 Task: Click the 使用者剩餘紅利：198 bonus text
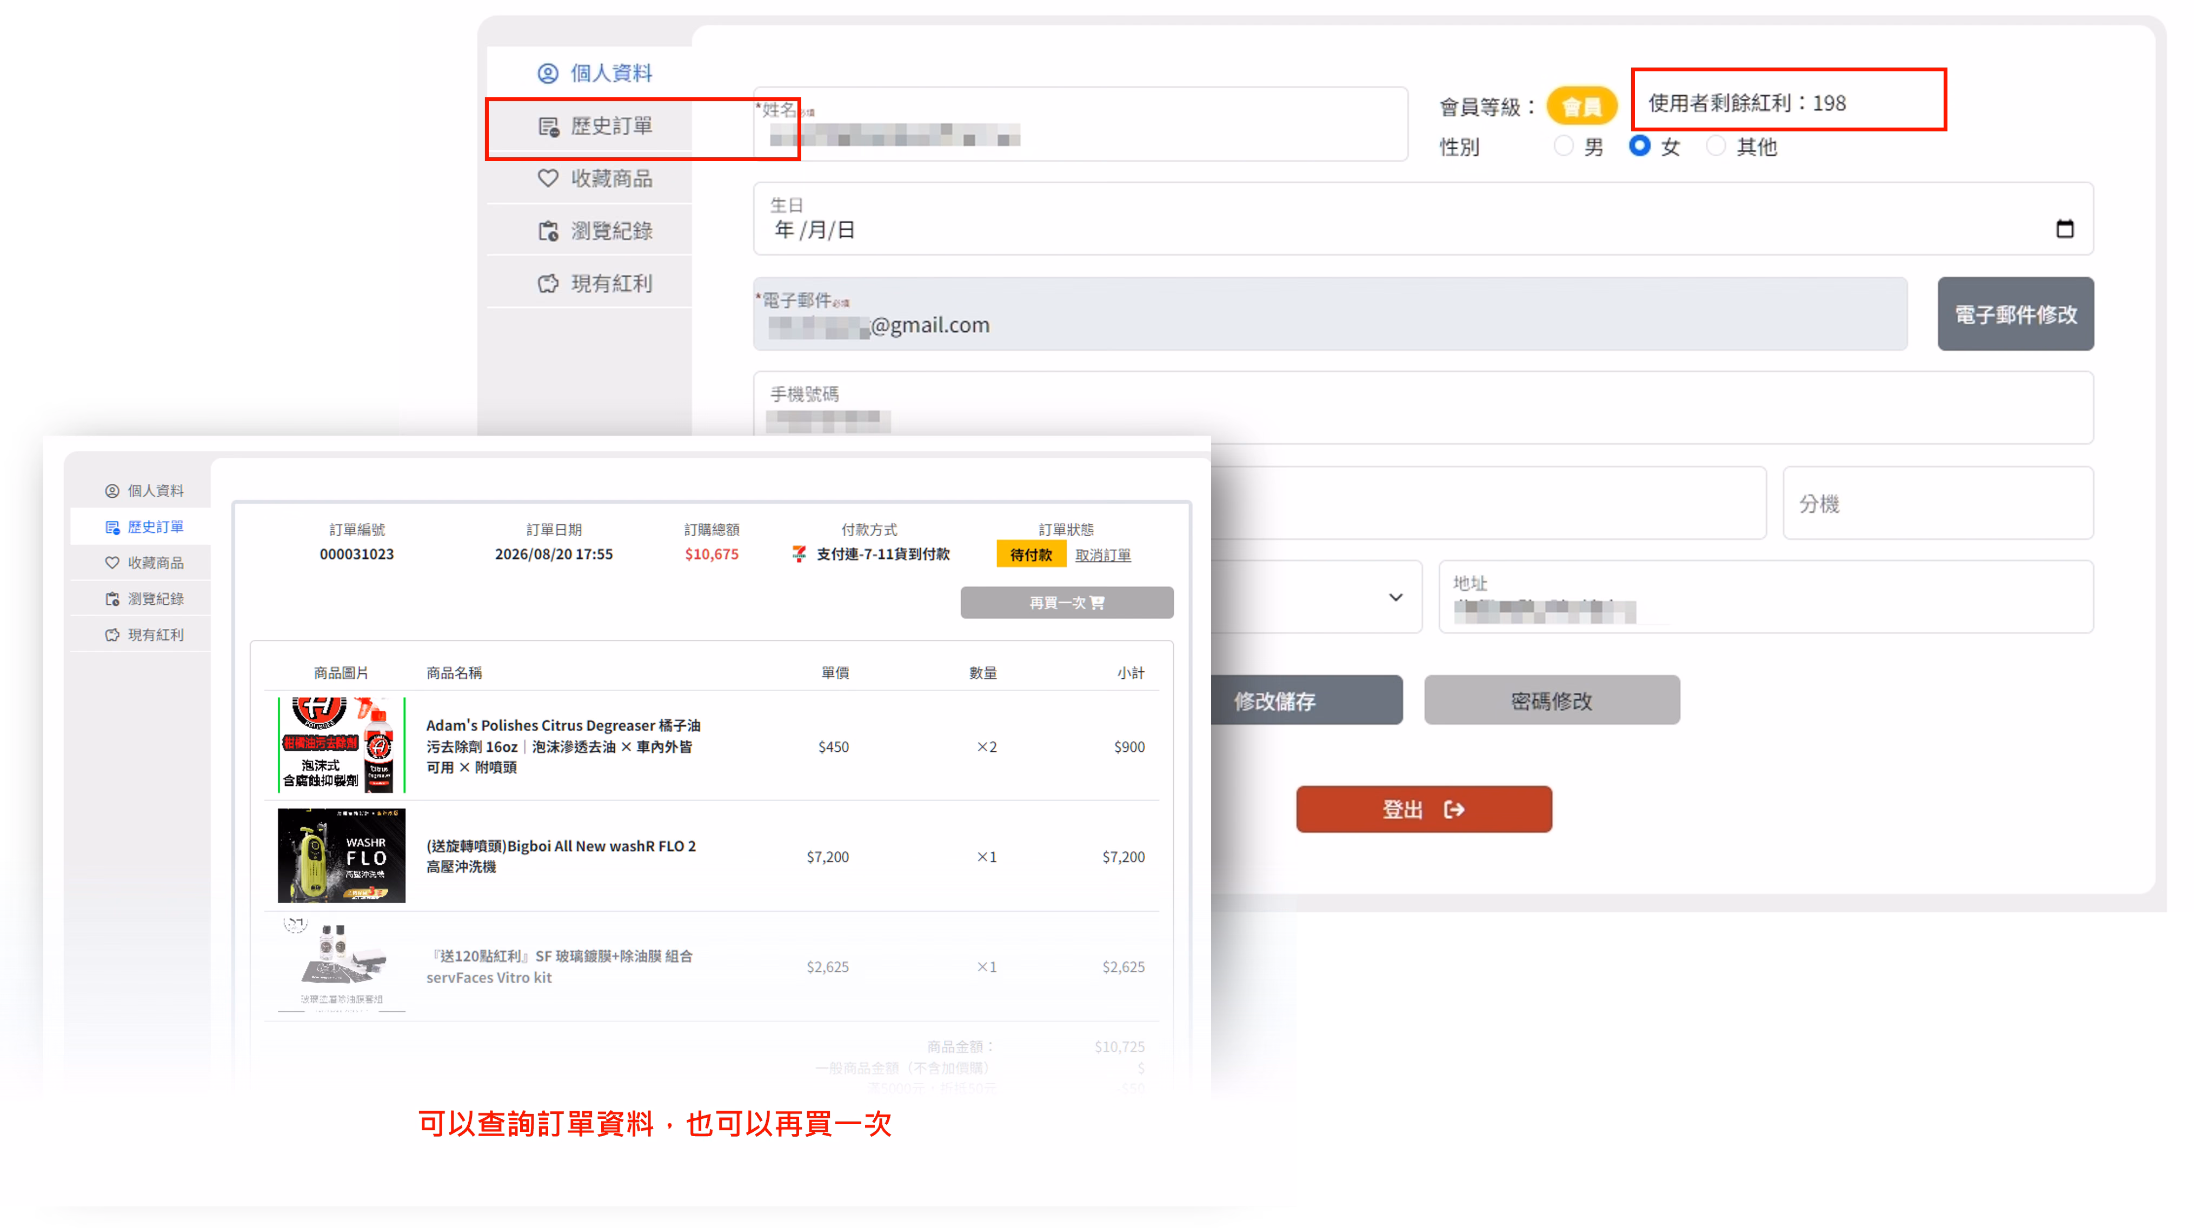click(1747, 103)
